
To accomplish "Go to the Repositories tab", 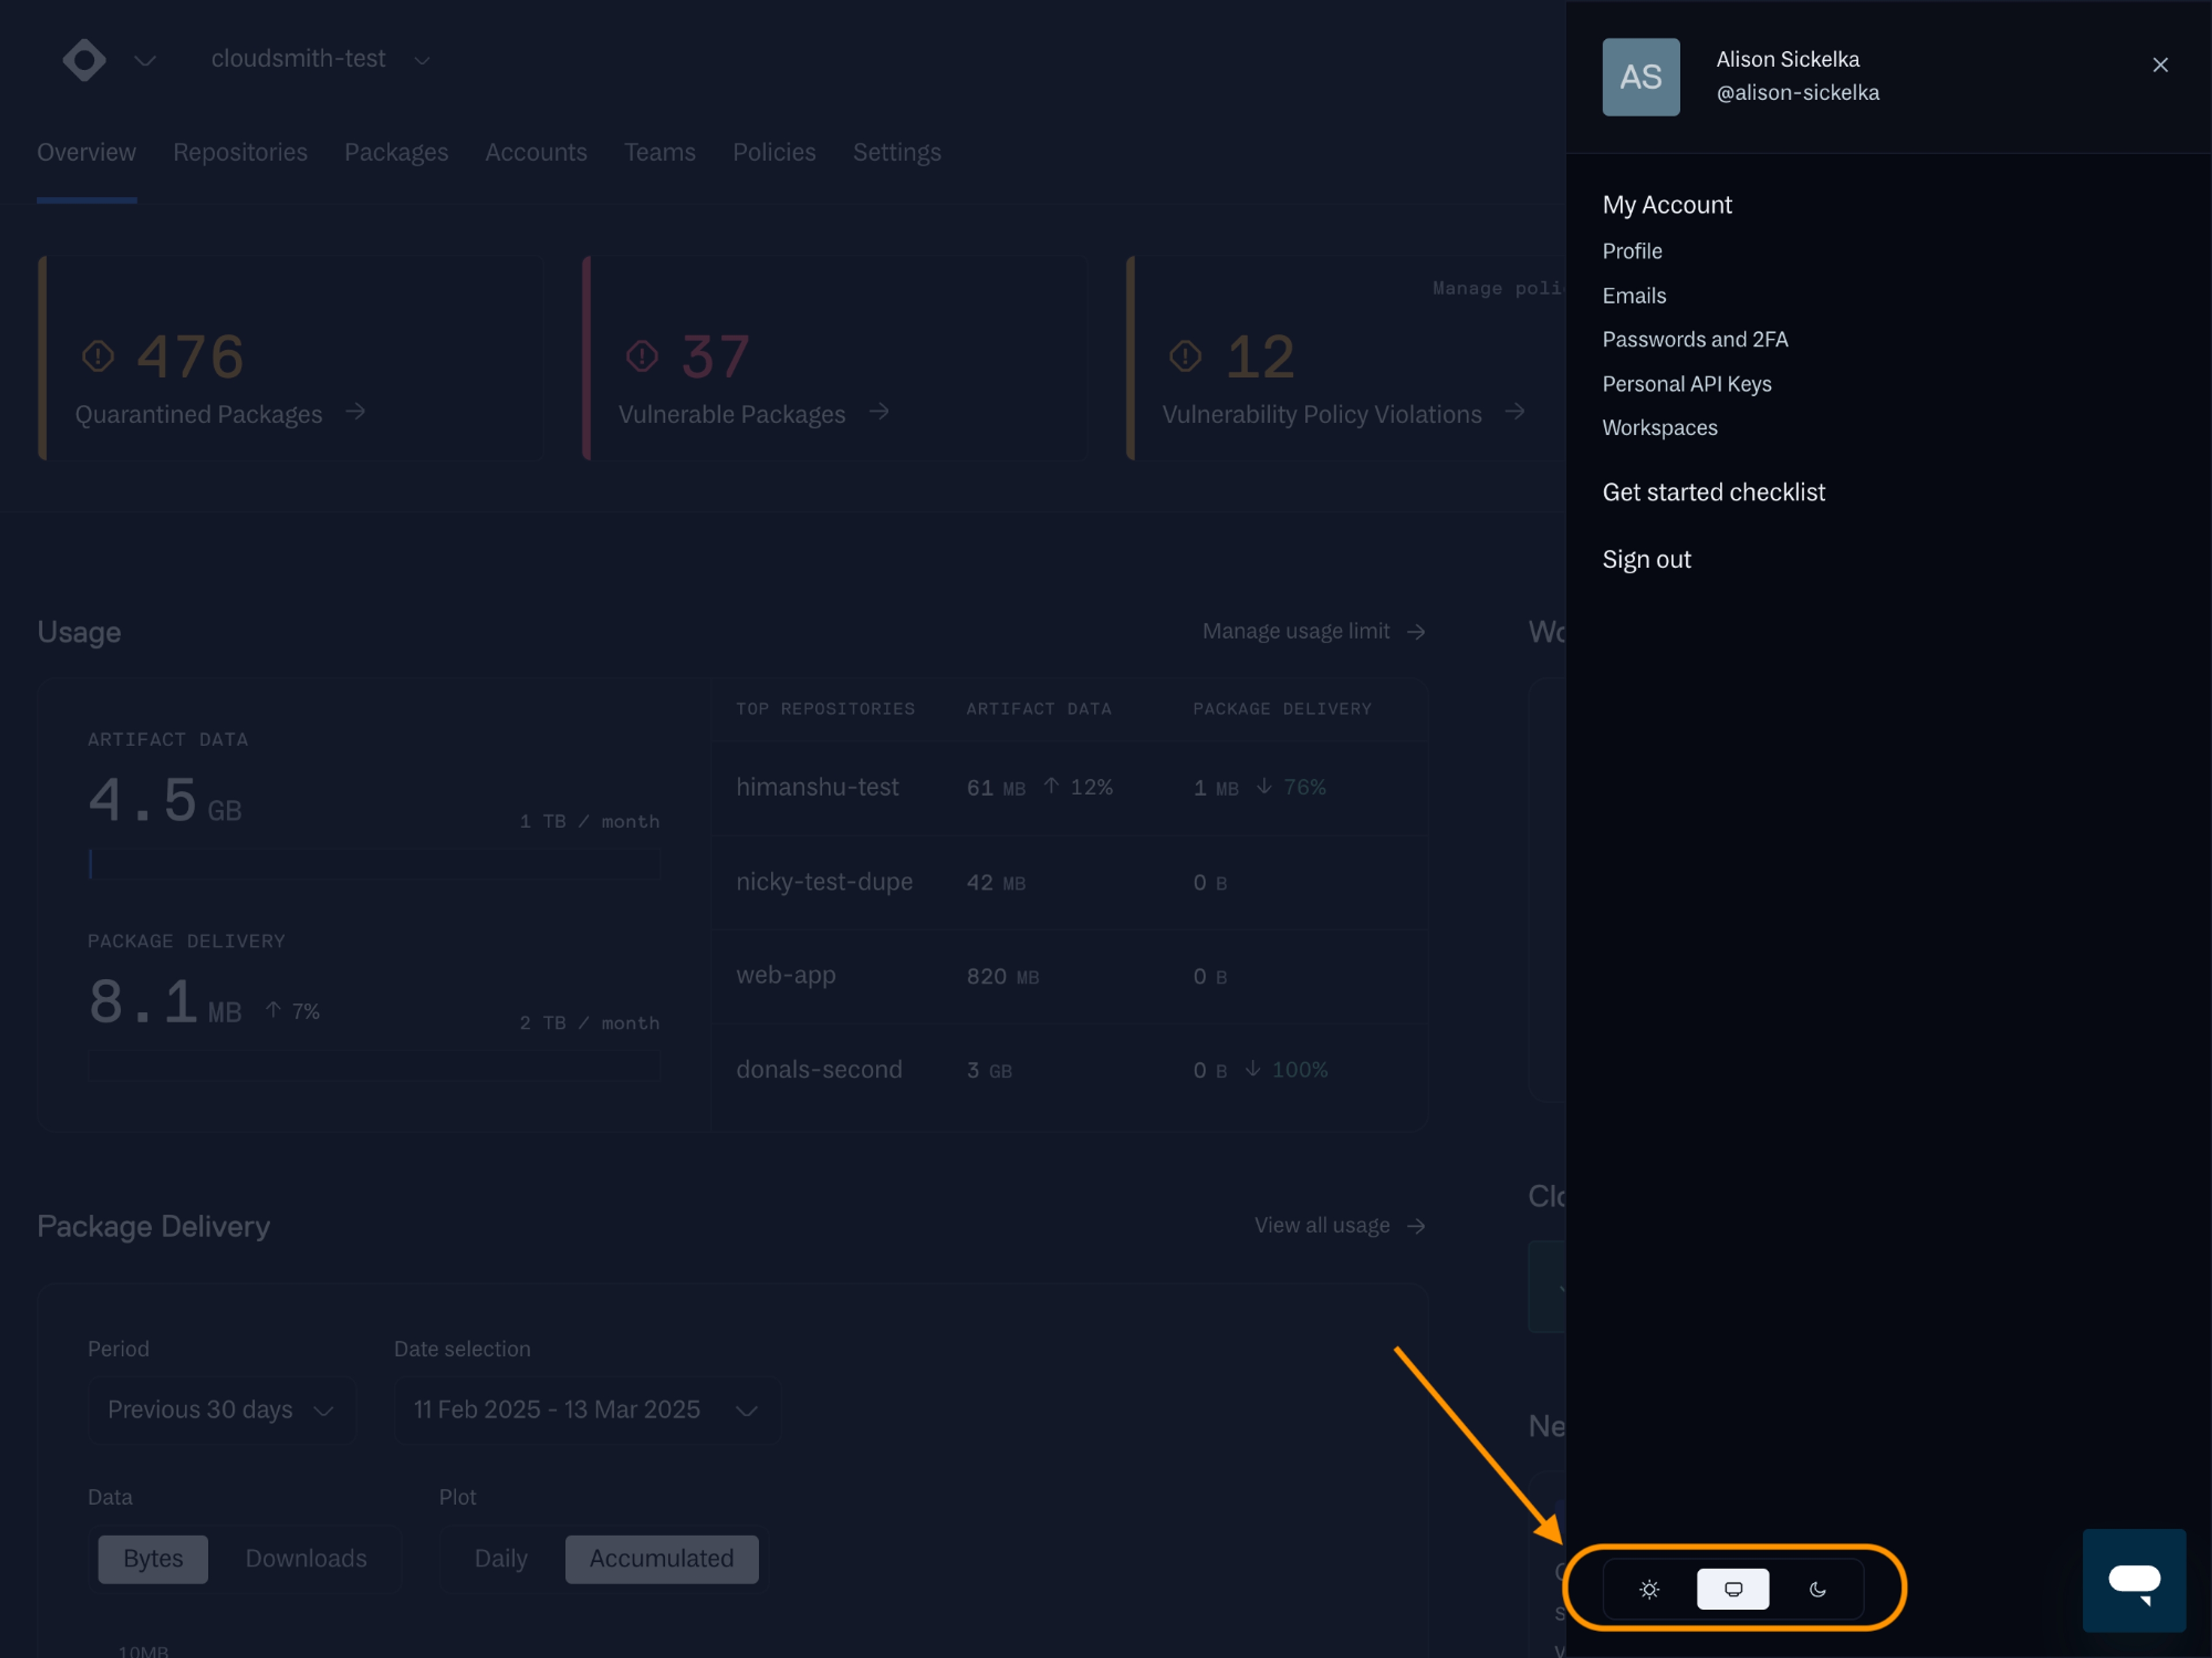I will tap(240, 152).
